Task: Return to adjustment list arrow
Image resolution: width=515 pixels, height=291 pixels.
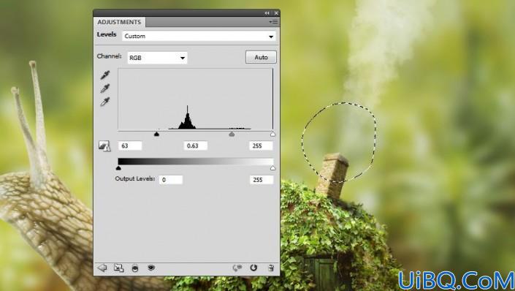Action: click(102, 268)
